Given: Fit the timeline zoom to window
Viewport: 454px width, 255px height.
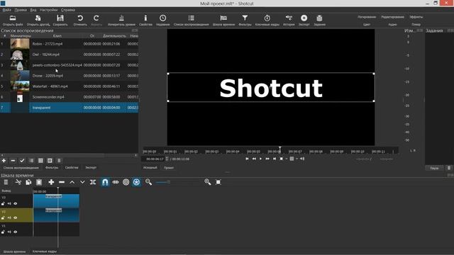Looking at the screenshot, I should click(218, 182).
